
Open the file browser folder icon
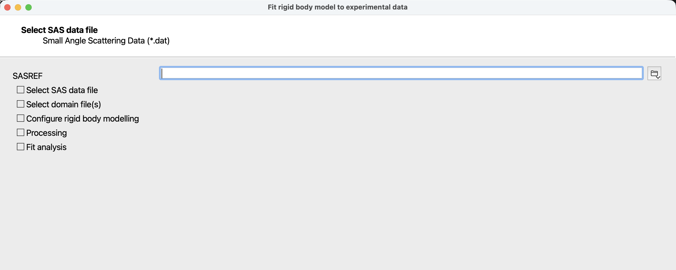(654, 73)
